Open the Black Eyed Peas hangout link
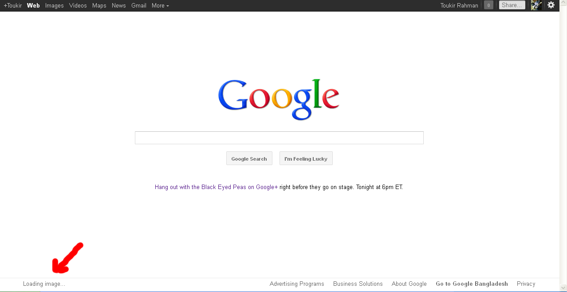567x292 pixels. [216, 187]
